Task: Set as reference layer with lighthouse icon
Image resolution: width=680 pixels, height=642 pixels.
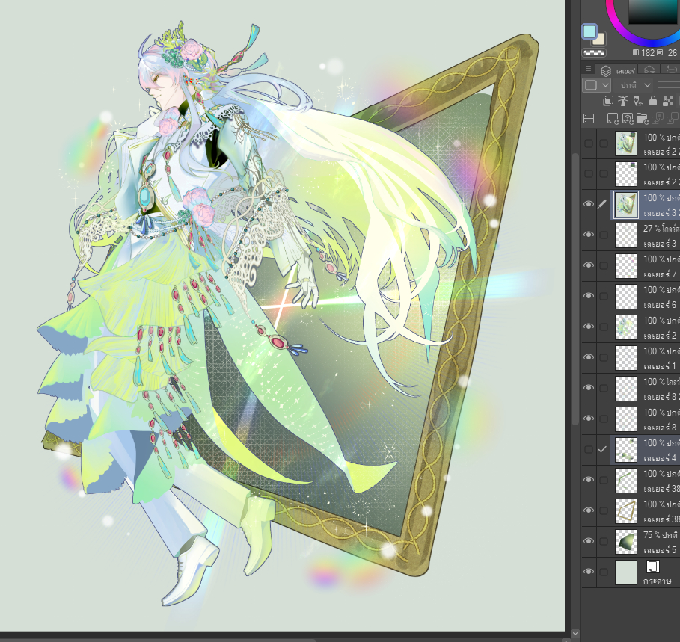Action: 623,101
